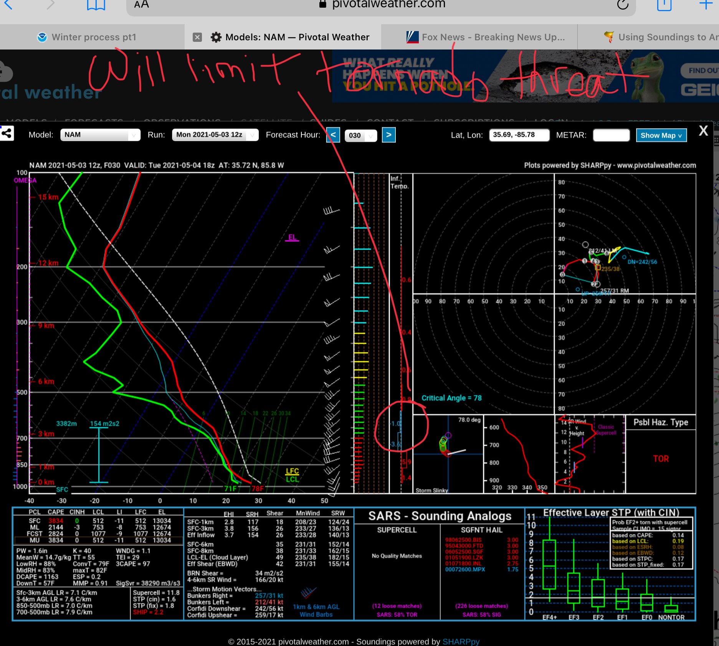
Task: Click the METAR input field
Action: 611,135
